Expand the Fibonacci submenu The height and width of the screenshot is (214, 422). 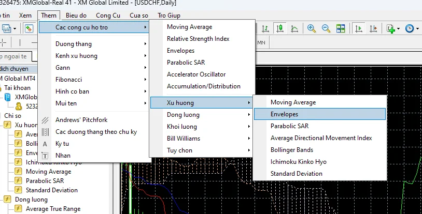click(94, 80)
